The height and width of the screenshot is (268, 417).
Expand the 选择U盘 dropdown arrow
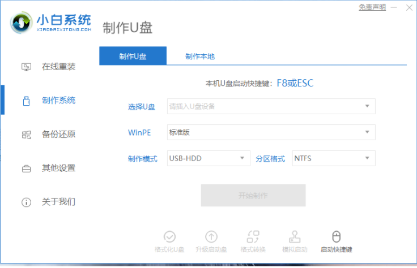tap(367, 106)
